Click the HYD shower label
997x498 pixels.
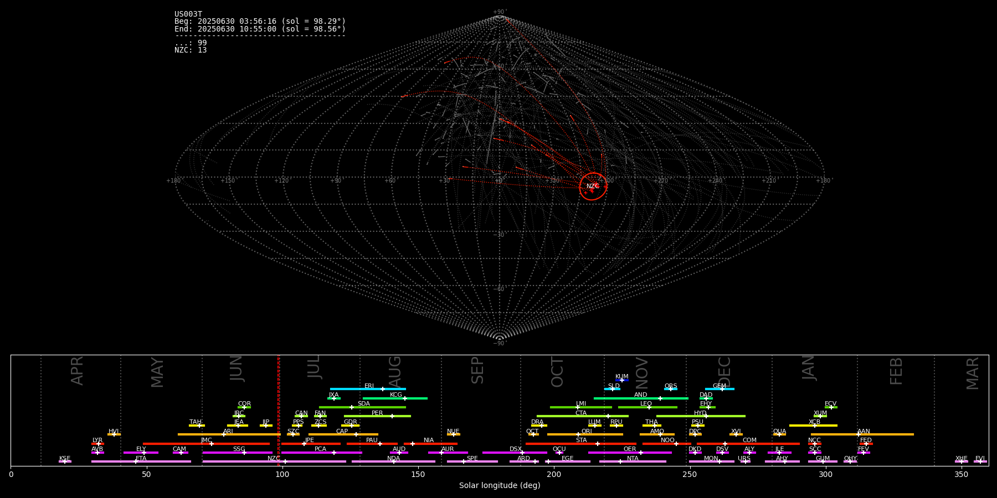pos(700,413)
